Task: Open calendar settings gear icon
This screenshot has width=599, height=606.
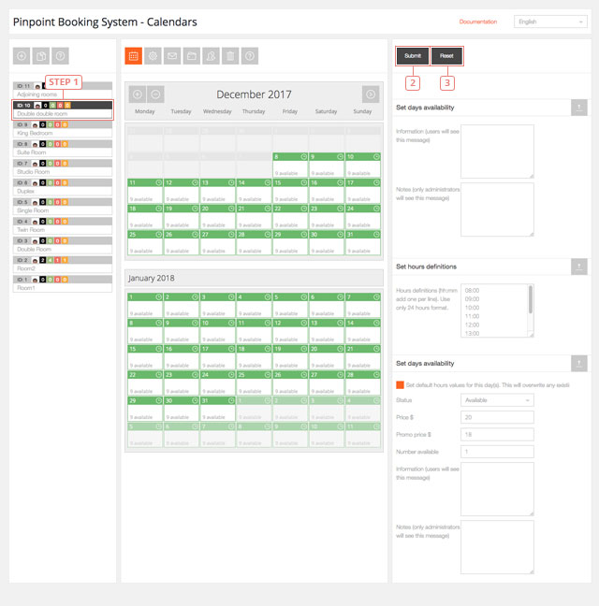Action: pyautogui.click(x=153, y=56)
